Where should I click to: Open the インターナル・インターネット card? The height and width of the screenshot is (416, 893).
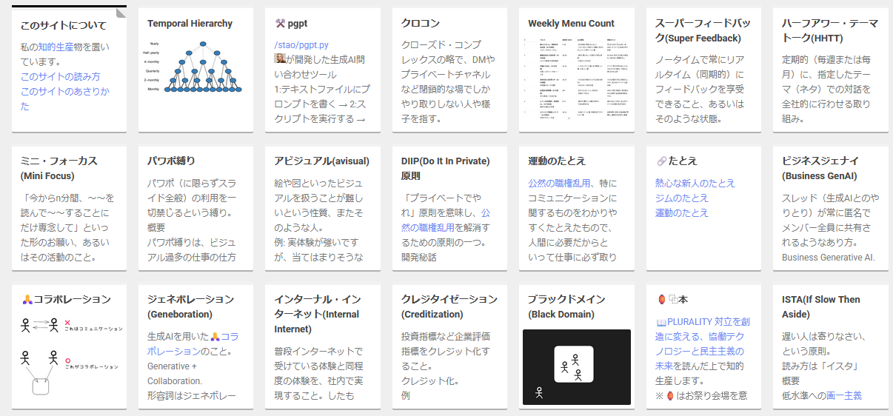(x=323, y=347)
